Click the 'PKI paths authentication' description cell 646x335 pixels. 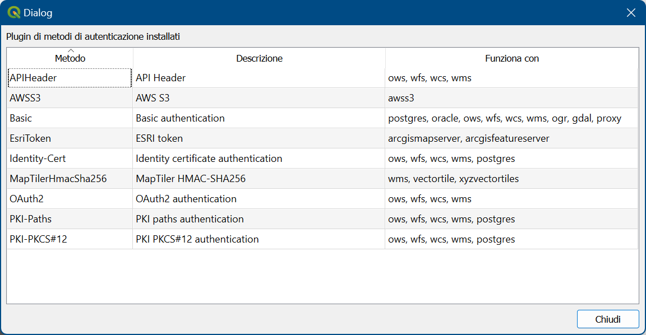[x=259, y=219]
